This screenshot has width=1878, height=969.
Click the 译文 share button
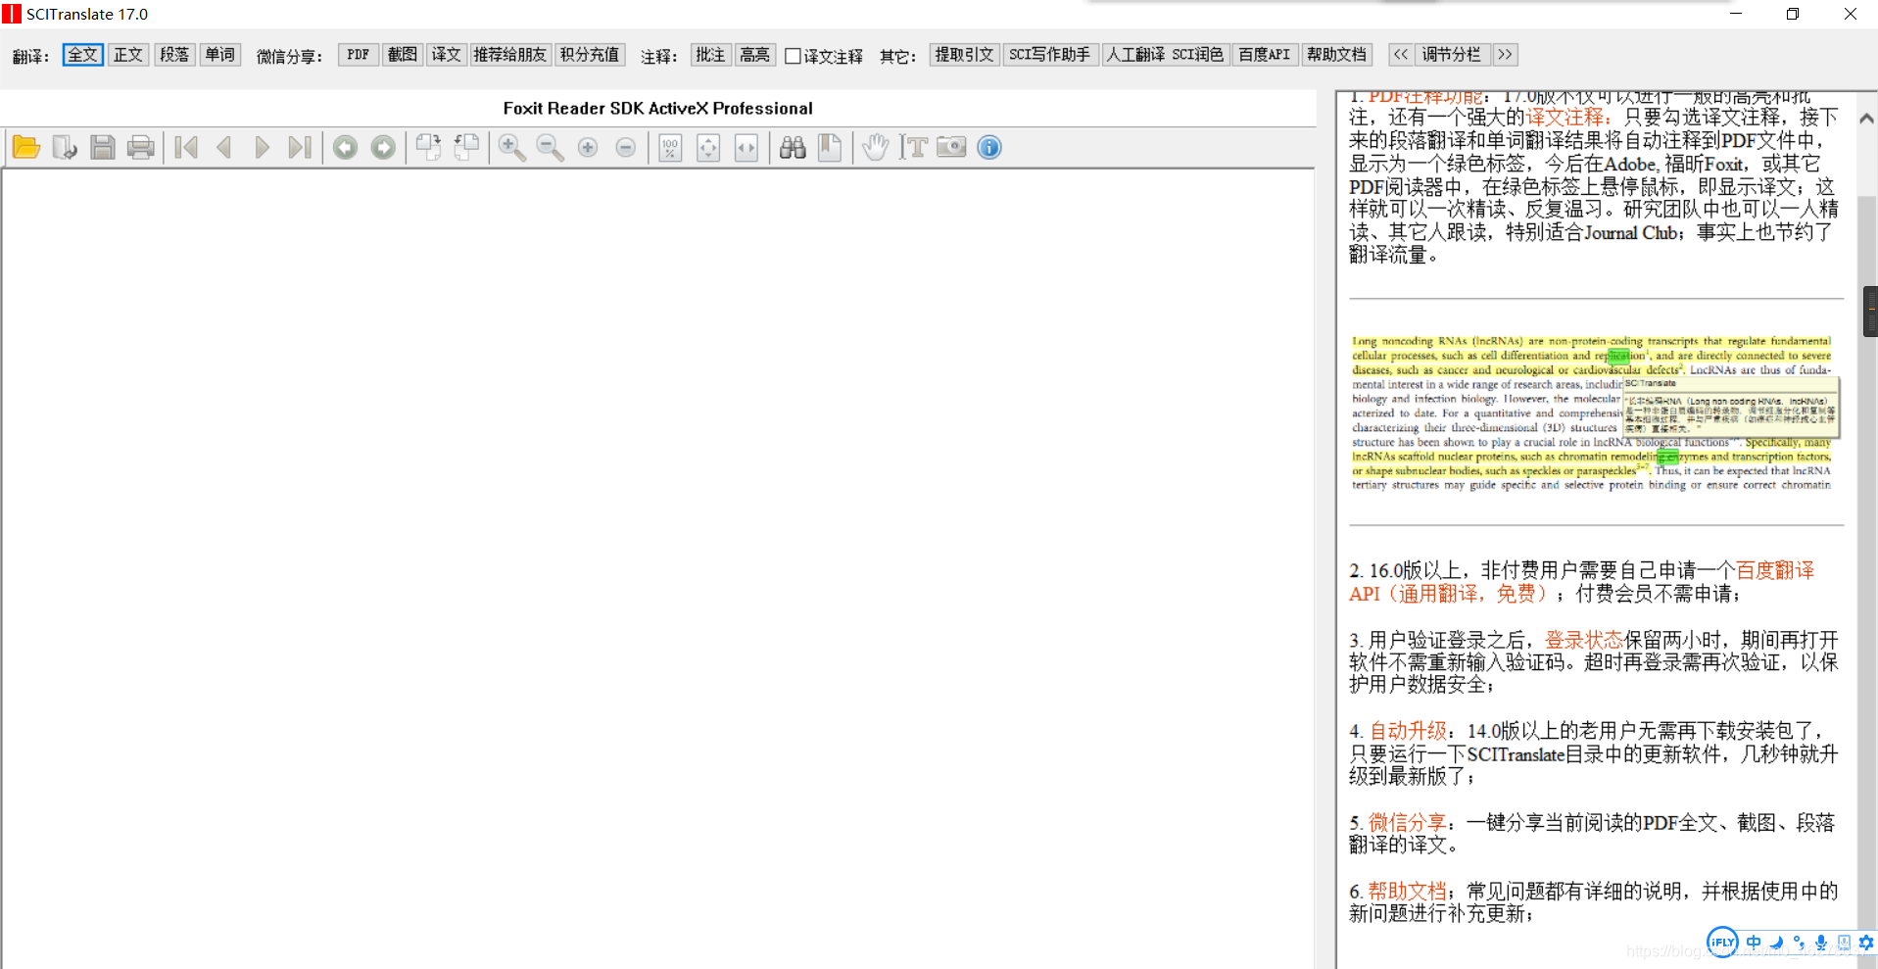point(446,55)
